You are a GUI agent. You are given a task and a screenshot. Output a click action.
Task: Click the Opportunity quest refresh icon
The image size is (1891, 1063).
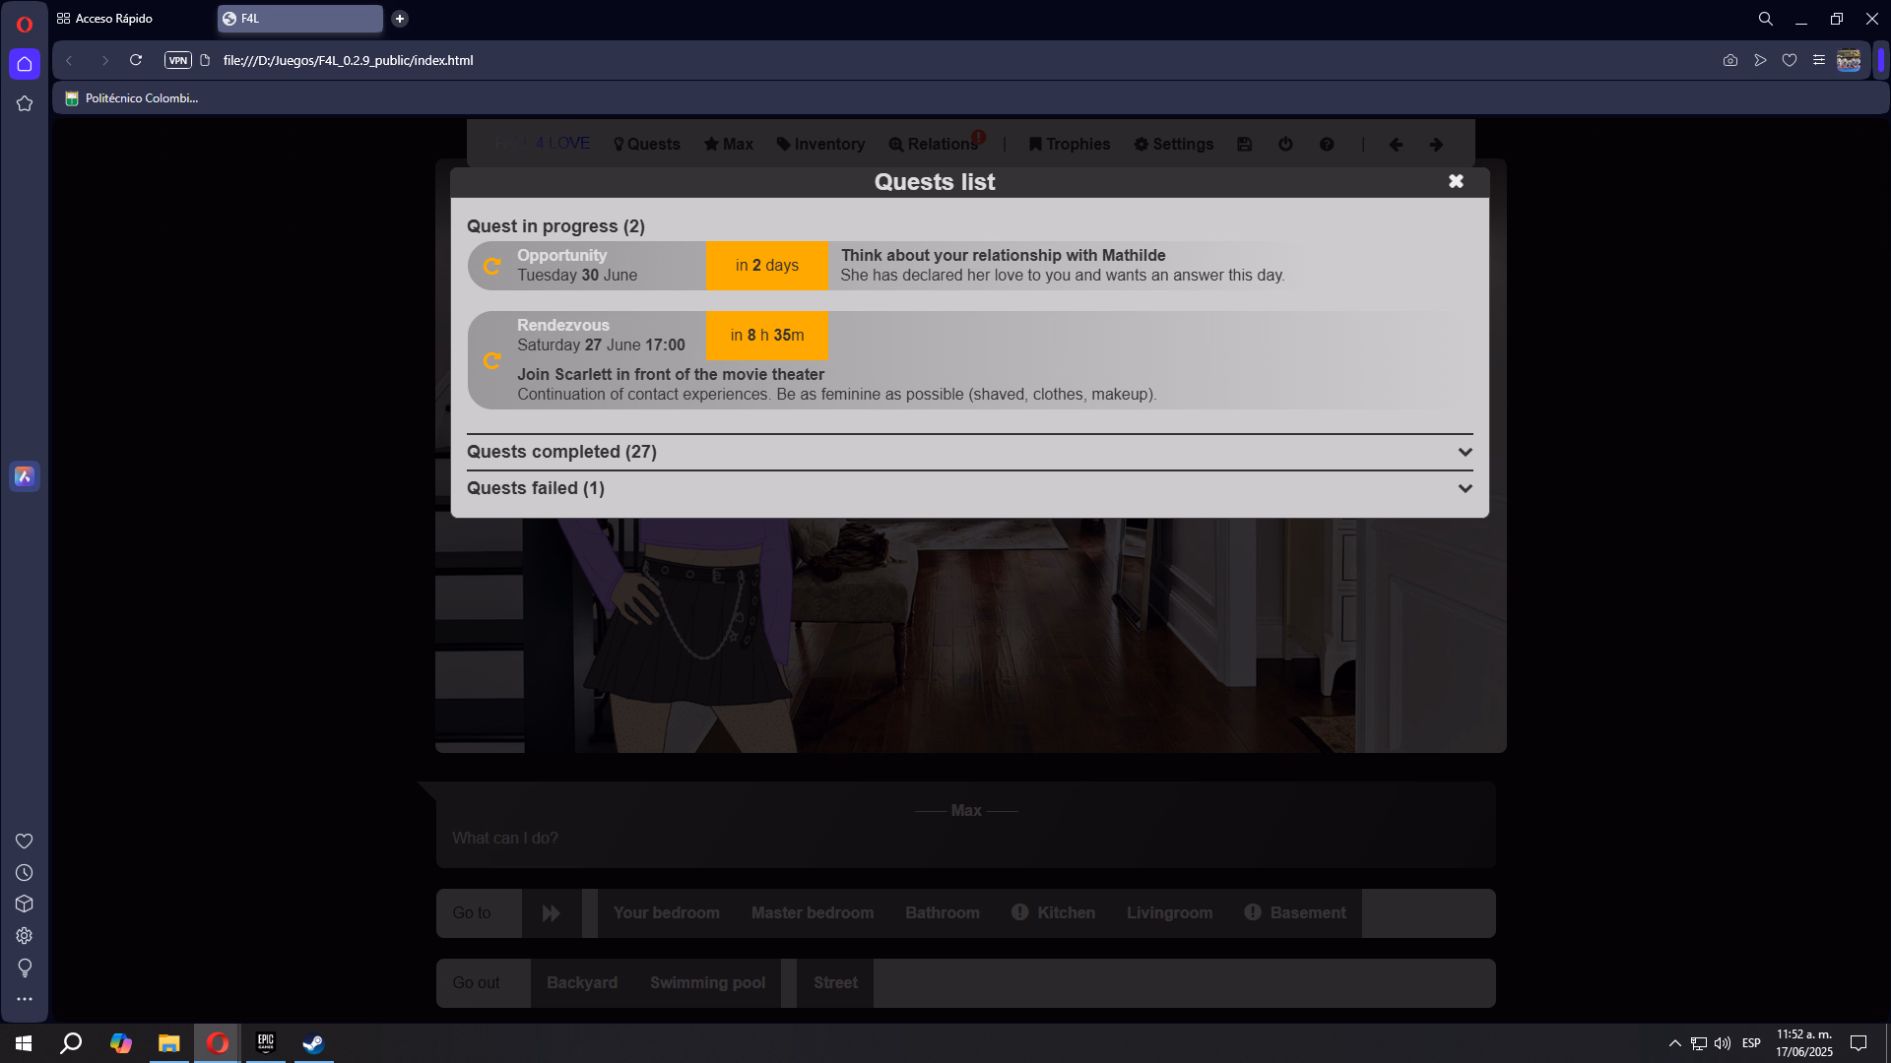click(x=492, y=266)
